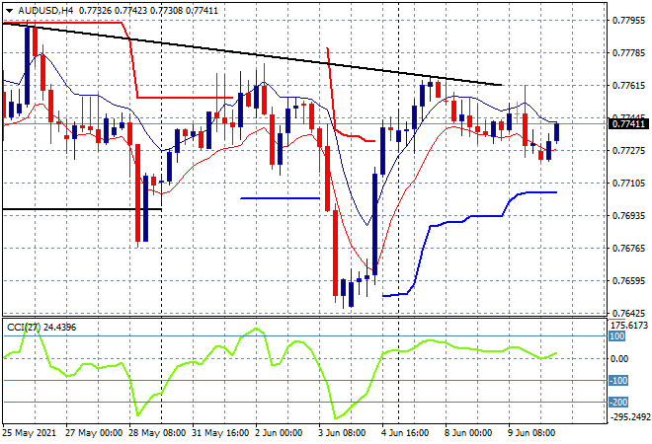The width and height of the screenshot is (652, 444).
Task: Click the 0.77275 price axis label
Action: (628, 150)
